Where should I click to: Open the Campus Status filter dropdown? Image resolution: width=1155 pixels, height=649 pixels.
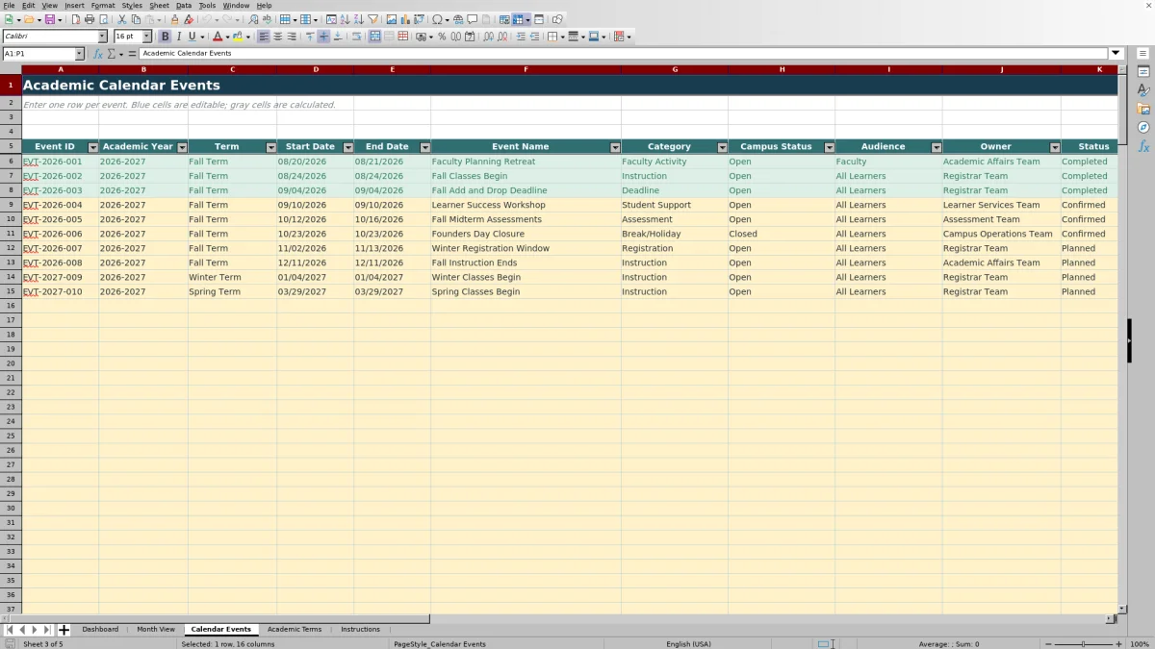tap(829, 147)
